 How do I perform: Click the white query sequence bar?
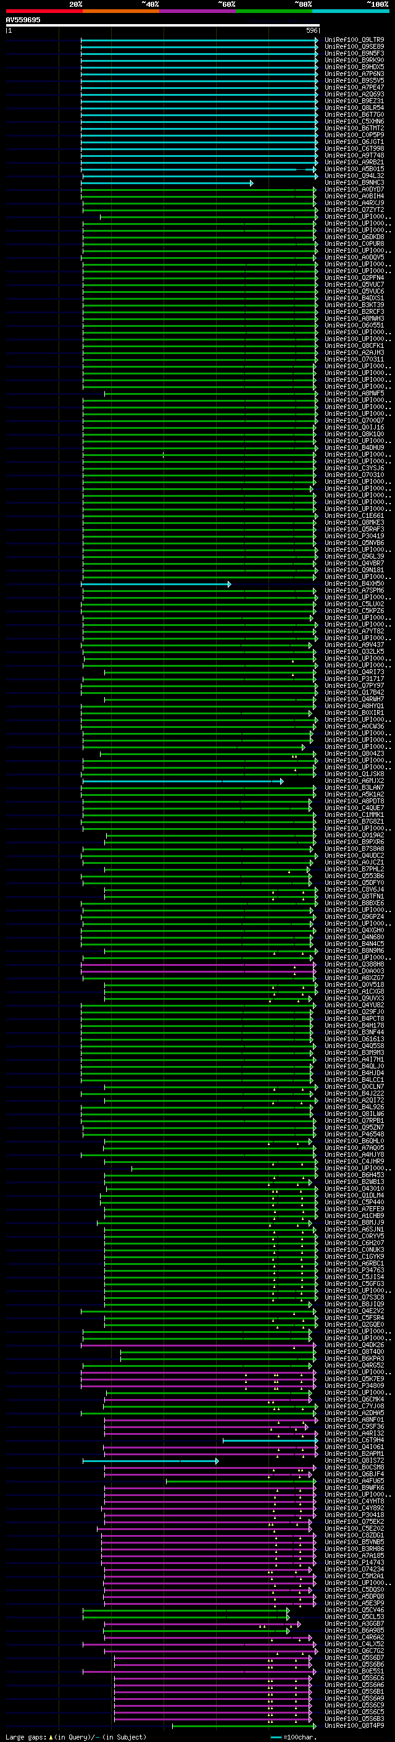tap(163, 25)
